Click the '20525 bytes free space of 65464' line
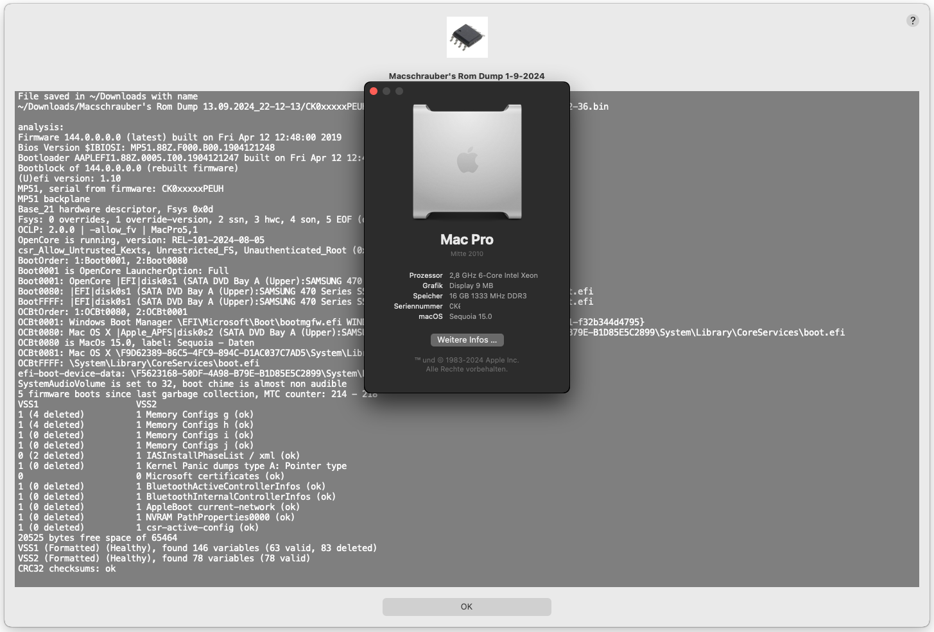Screen dimensions: 934x632 point(98,538)
